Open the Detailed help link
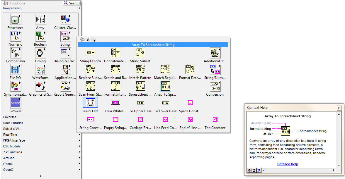Image resolution: width=345 pixels, height=179 pixels. tap(288, 164)
